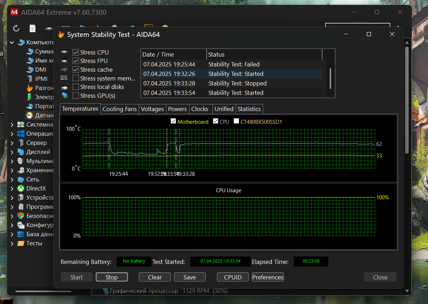Click the orange Тесты benchmark icon
This screenshot has width=428, height=304.
21,243
